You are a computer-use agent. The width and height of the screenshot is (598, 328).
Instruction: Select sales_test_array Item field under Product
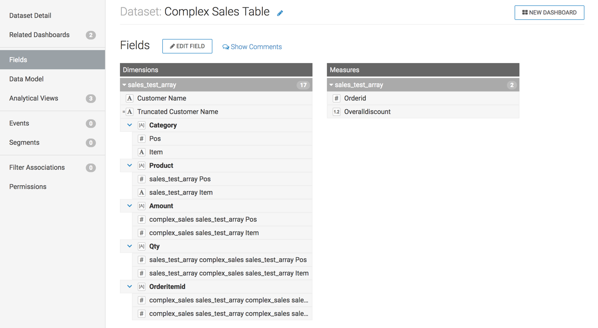click(181, 192)
